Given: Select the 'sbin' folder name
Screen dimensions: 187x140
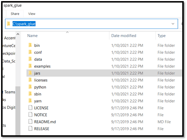Looking at the screenshot, I should pyautogui.click(x=38, y=94).
